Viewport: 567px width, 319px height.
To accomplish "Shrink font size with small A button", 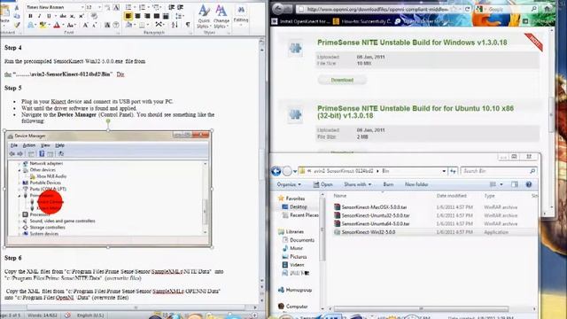I will pos(95,25).
